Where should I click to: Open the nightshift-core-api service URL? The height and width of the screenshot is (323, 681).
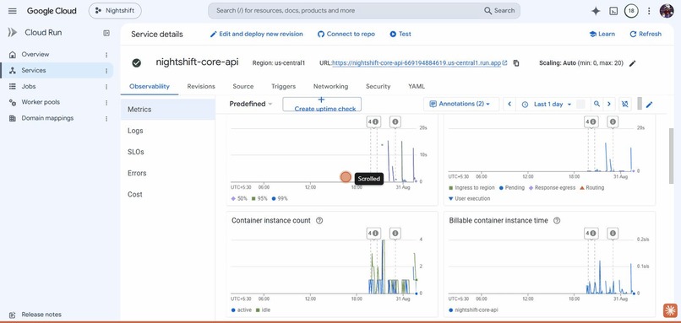click(417, 63)
